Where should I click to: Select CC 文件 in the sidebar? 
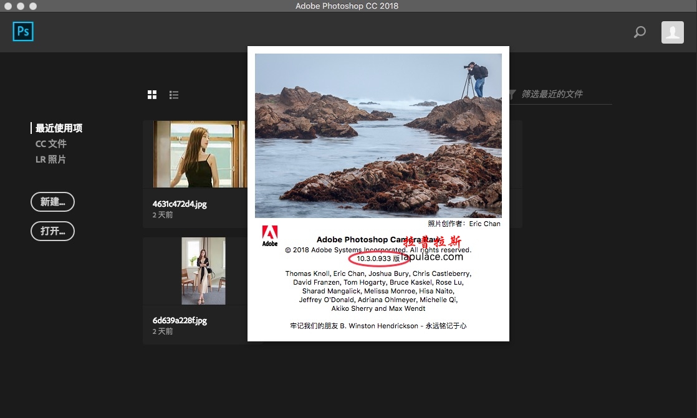pos(50,143)
